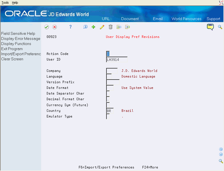Focus the Country field containing BR

[x=110, y=111]
